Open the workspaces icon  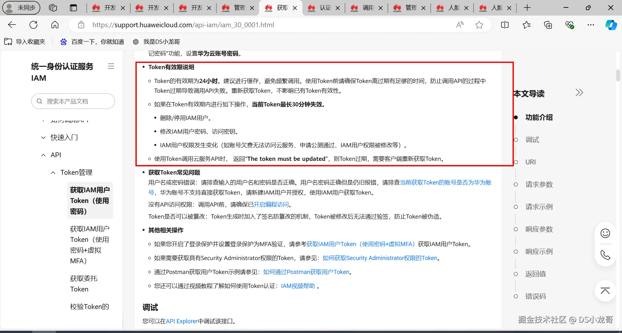tap(53, 8)
